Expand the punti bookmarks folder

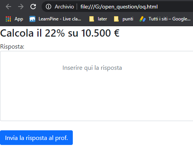coord(124,19)
